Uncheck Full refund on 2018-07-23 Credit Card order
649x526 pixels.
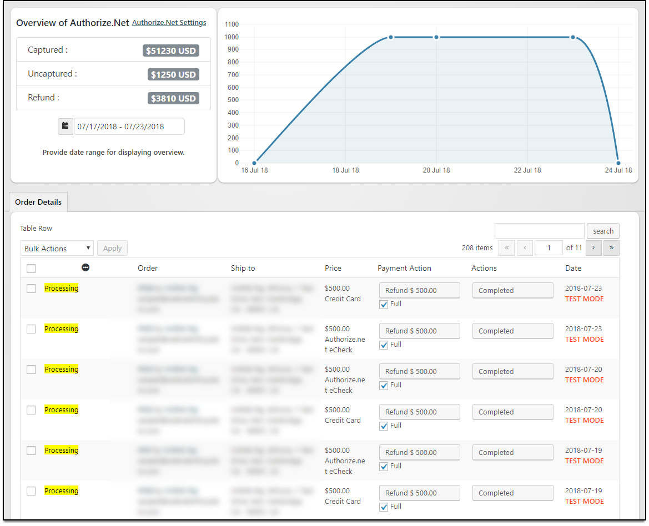tap(384, 305)
